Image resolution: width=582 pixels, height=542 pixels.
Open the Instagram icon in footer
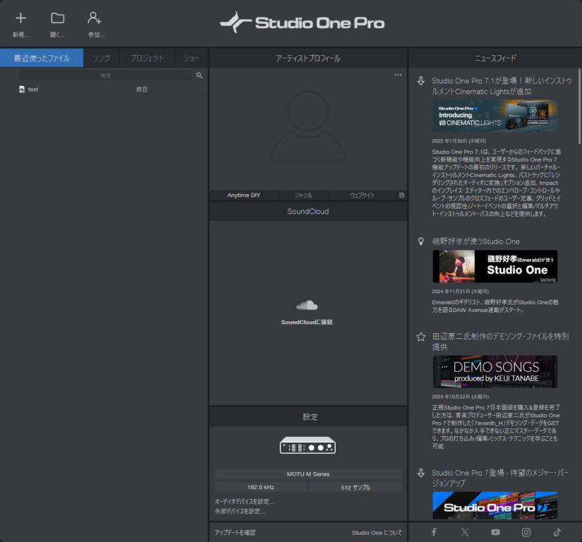pos(526,532)
